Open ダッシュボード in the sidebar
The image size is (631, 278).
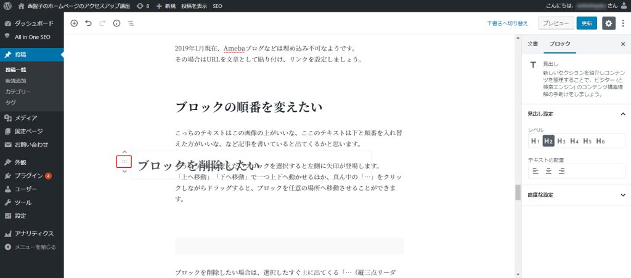tap(32, 23)
